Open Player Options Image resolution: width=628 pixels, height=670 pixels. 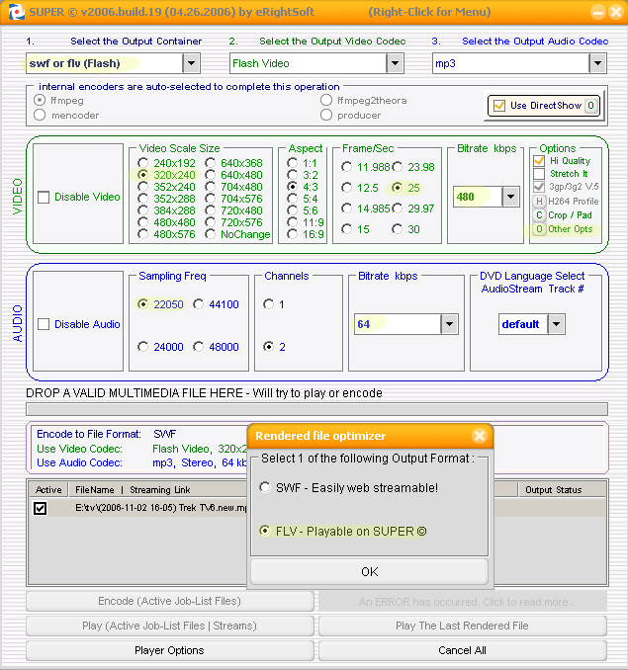(x=170, y=650)
